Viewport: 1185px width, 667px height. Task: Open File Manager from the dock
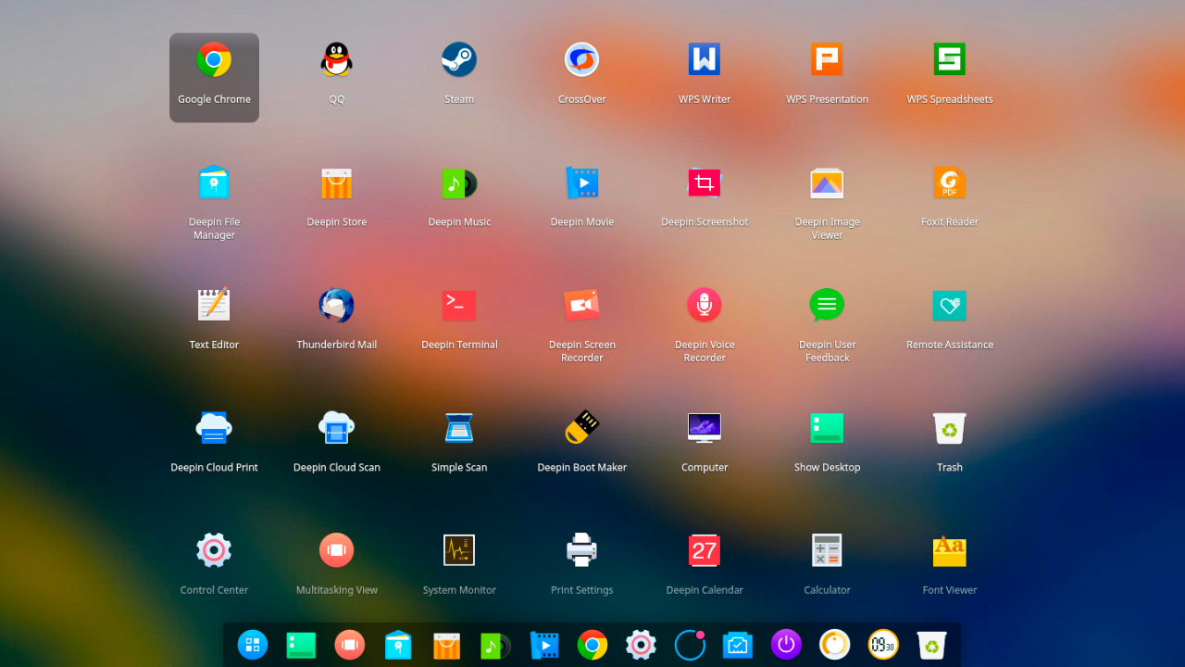[398, 645]
